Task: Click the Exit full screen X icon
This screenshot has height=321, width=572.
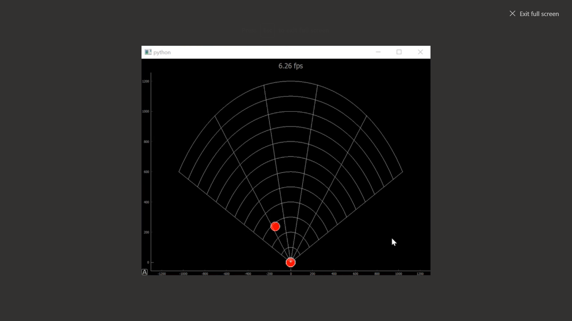Action: 512,14
